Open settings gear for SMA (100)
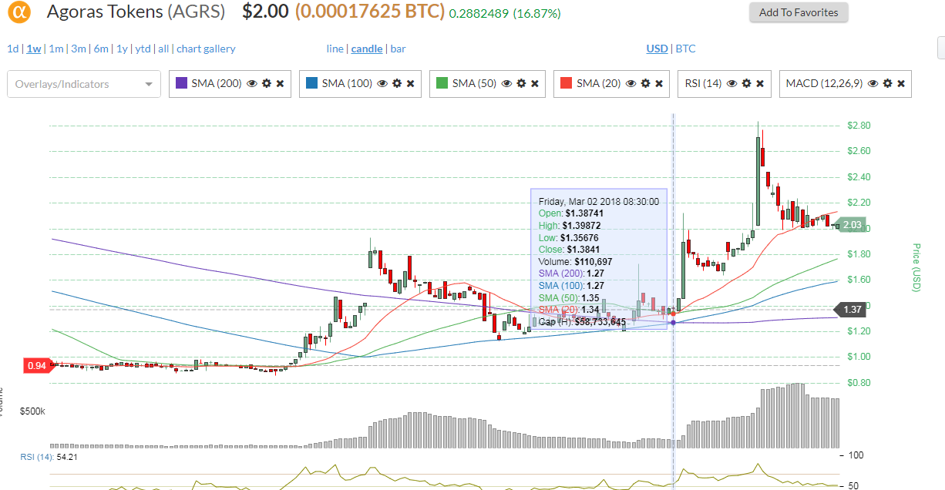 click(x=396, y=83)
